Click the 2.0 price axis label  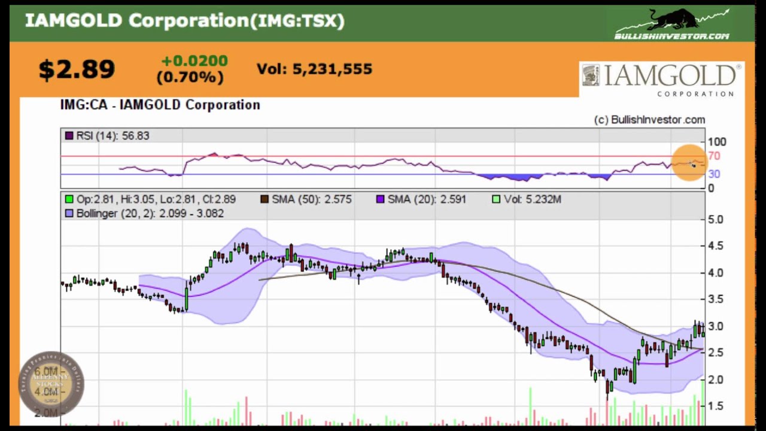[x=716, y=380]
